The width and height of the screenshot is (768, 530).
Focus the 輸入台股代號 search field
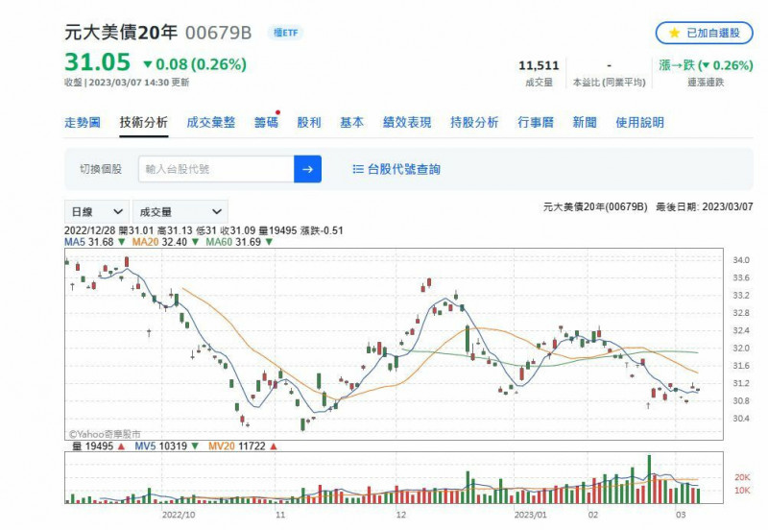[x=216, y=169]
